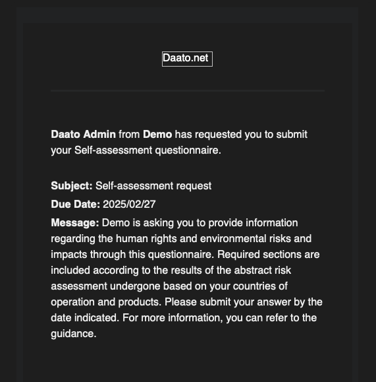Image resolution: width=376 pixels, height=382 pixels.
Task: Click the countries of phrase in message
Action: 260,286
